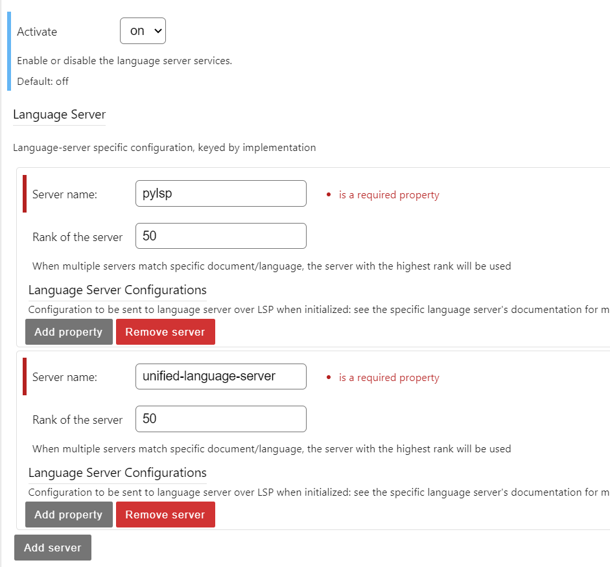Image resolution: width=610 pixels, height=567 pixels.
Task: Set rank field of unified-language-server
Action: pos(220,419)
